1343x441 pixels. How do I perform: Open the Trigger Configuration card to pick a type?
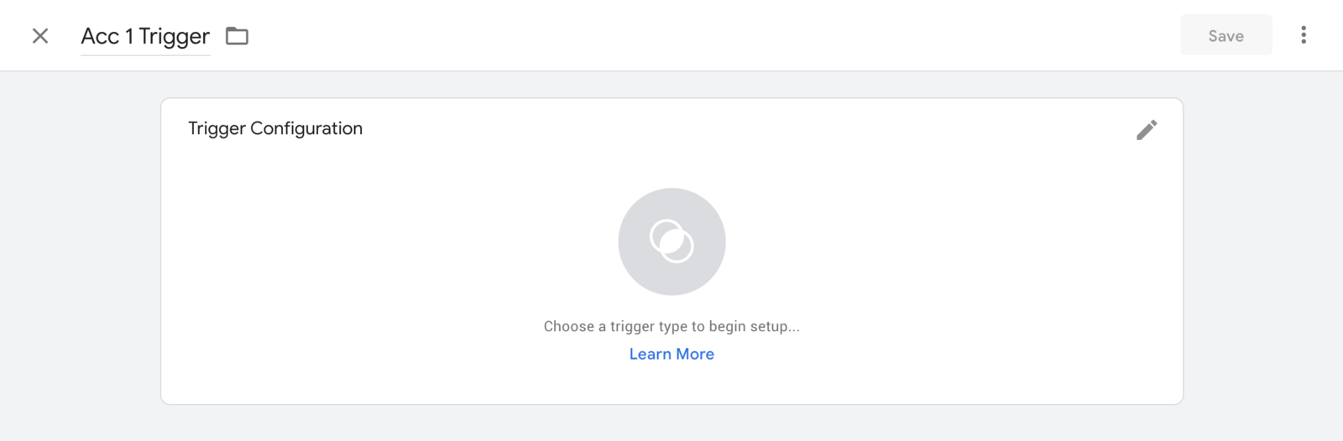(671, 252)
